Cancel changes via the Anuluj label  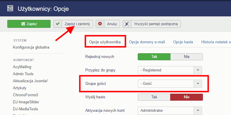[x=112, y=24]
